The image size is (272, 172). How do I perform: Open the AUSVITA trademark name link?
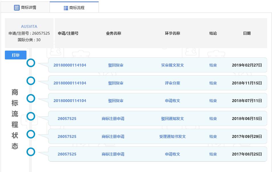click(29, 26)
